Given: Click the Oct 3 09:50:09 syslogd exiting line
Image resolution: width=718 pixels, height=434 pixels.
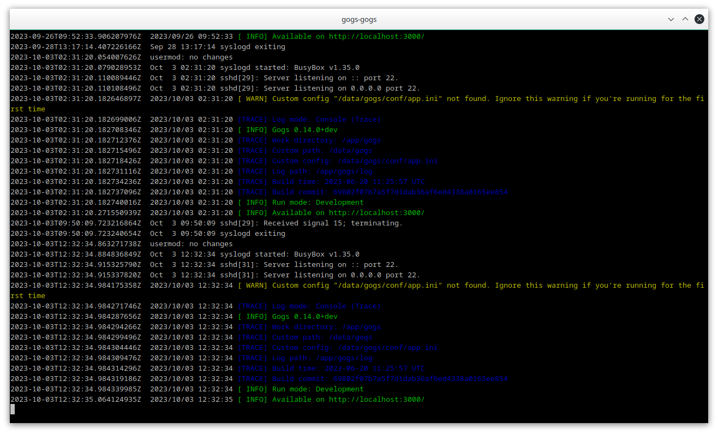Looking at the screenshot, I should [148, 234].
